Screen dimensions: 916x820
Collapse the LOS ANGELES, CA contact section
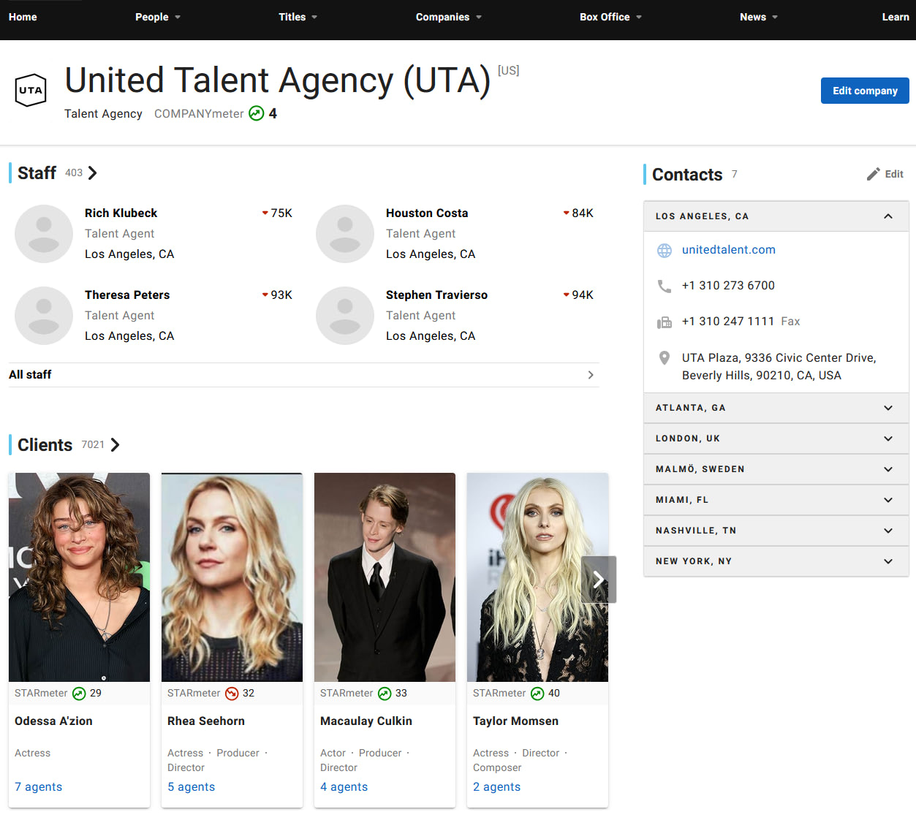click(x=887, y=216)
